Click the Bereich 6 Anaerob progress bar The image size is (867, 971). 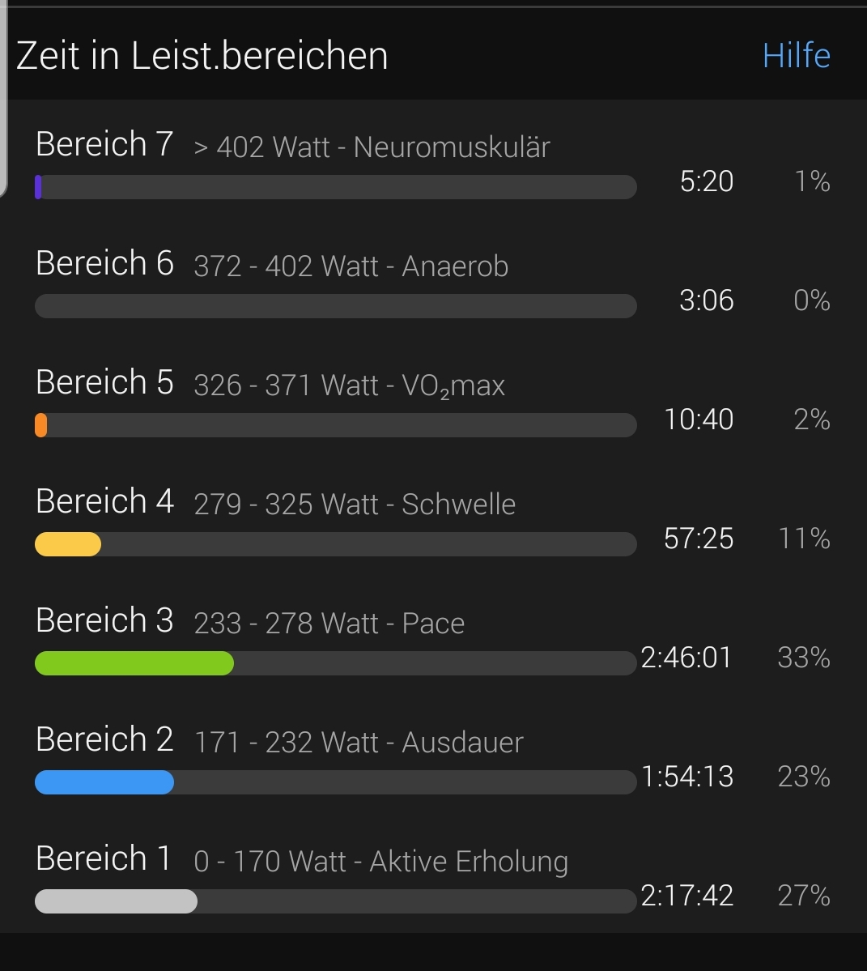tap(335, 306)
